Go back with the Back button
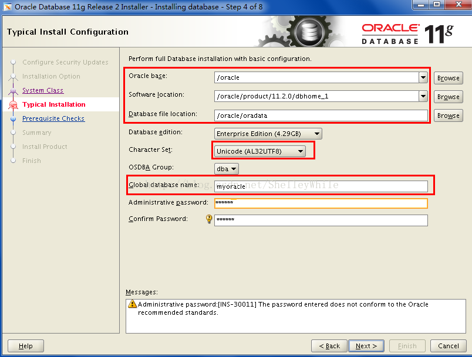The height and width of the screenshot is (357, 472). coord(329,346)
